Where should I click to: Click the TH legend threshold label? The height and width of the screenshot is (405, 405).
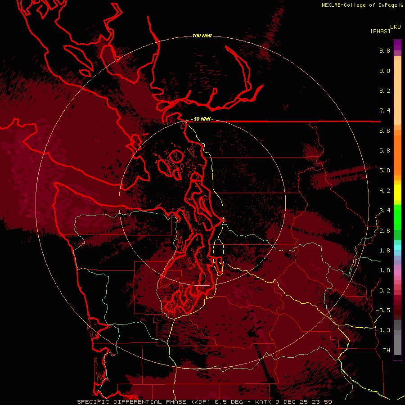pos(387,351)
